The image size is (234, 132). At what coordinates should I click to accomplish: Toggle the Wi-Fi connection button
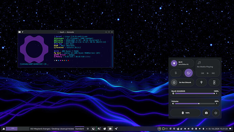pyautogui.click(x=174, y=63)
